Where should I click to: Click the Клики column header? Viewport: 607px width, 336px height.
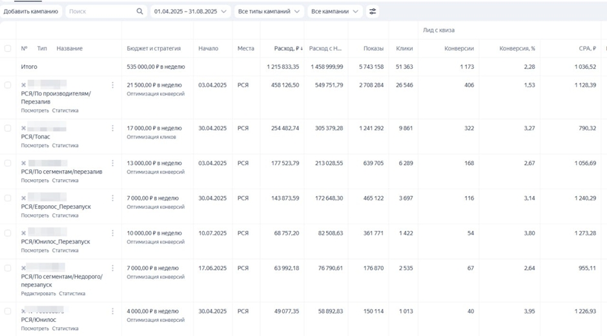pos(404,48)
